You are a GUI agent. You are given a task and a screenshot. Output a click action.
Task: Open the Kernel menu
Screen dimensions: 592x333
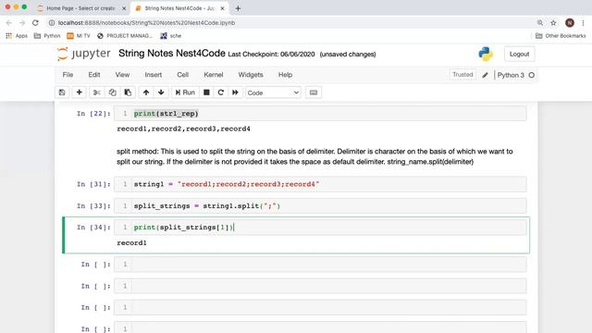(x=214, y=75)
